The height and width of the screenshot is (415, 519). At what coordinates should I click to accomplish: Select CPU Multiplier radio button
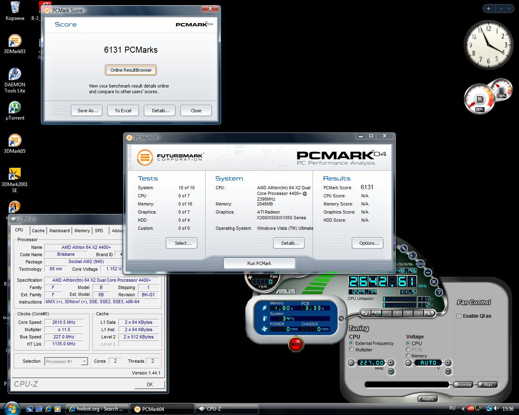pyautogui.click(x=352, y=350)
